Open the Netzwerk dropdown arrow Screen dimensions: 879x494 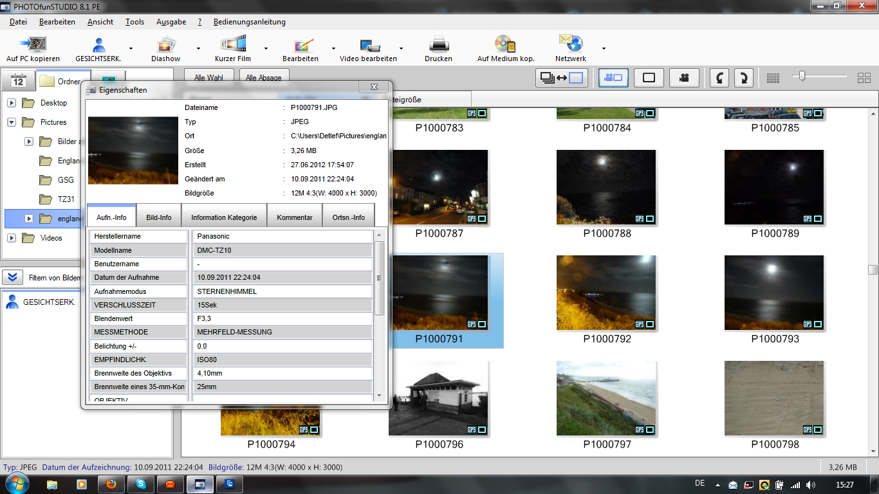point(604,48)
